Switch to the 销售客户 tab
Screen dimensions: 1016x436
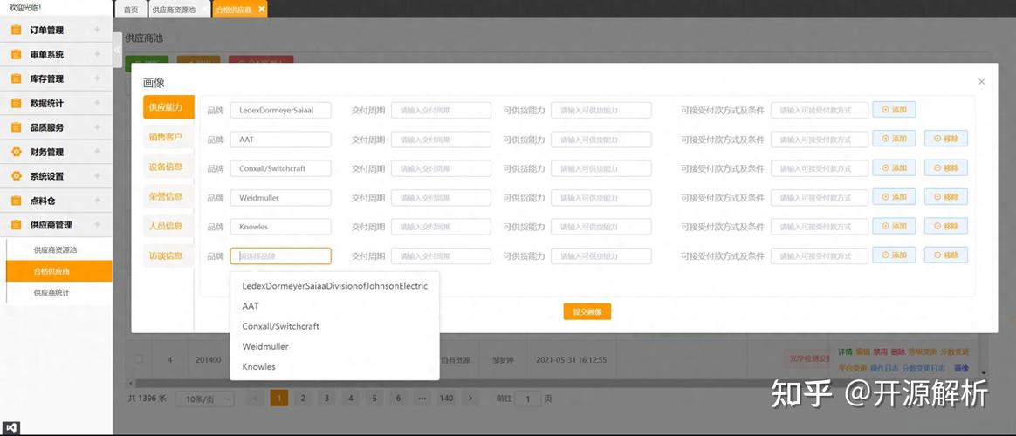168,137
